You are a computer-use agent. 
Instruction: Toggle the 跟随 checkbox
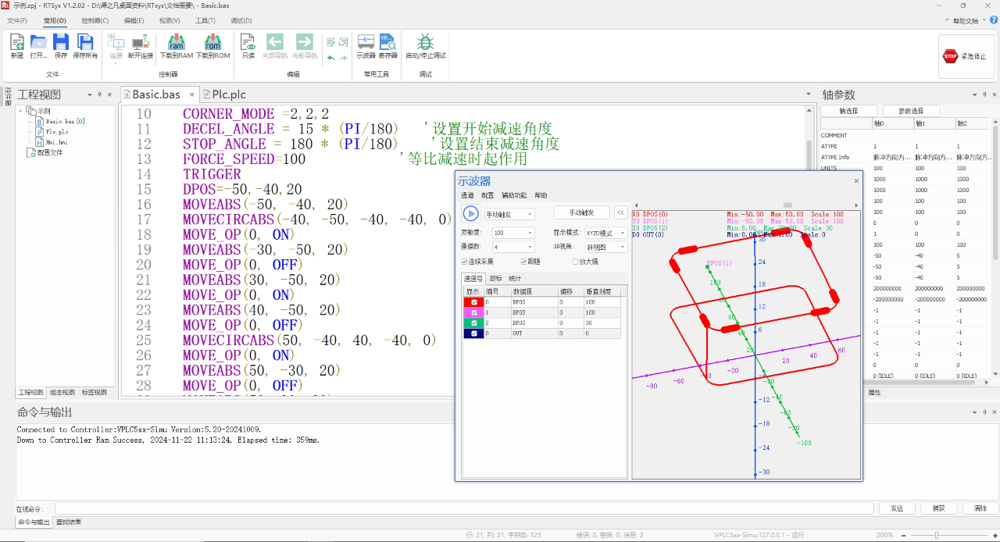523,262
